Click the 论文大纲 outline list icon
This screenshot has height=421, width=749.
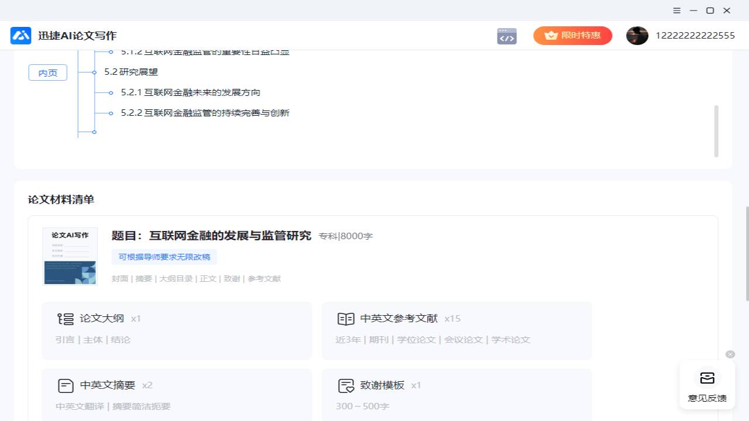(x=66, y=319)
